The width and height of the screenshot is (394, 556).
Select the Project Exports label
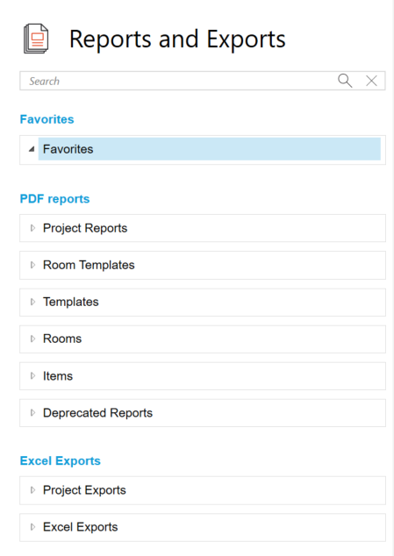(x=84, y=490)
